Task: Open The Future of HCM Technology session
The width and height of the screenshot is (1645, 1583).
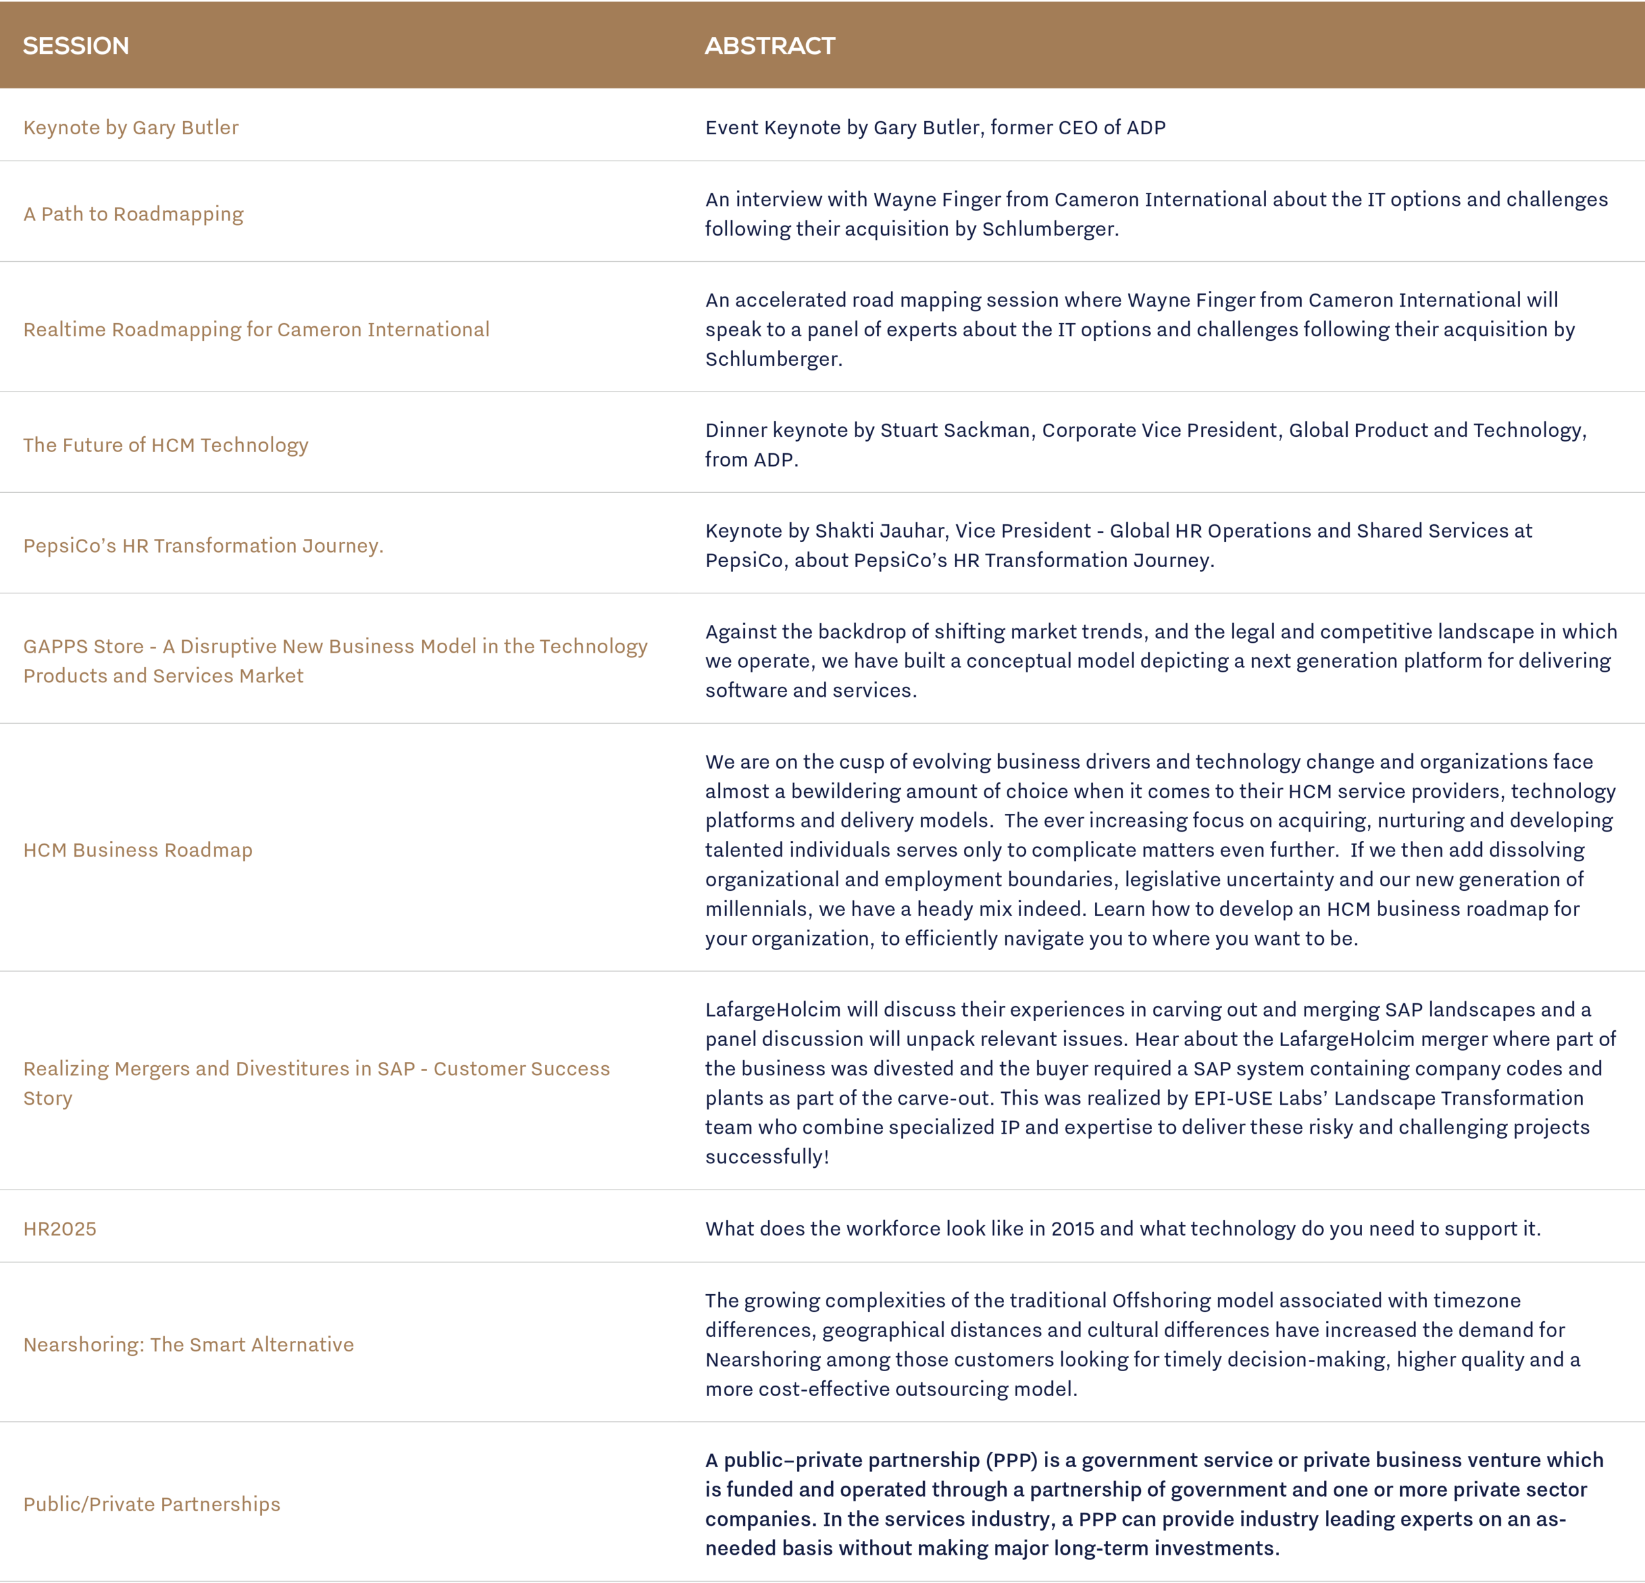Action: pyautogui.click(x=165, y=445)
